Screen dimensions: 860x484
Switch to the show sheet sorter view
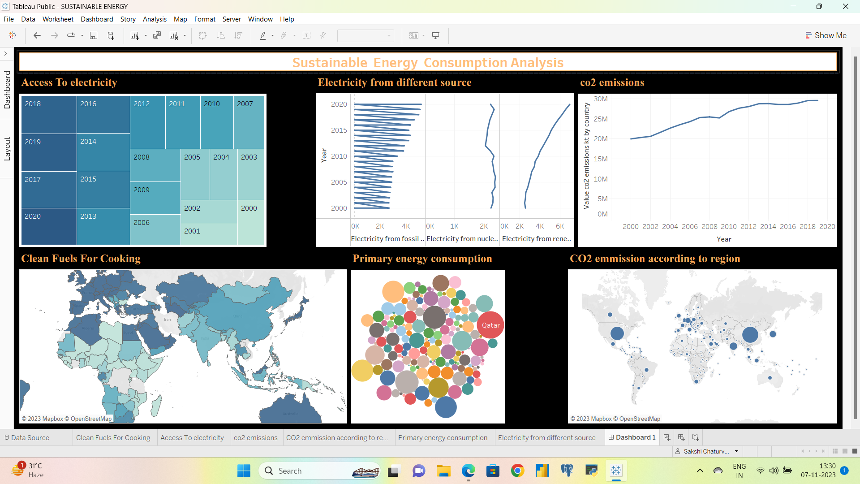click(x=835, y=451)
